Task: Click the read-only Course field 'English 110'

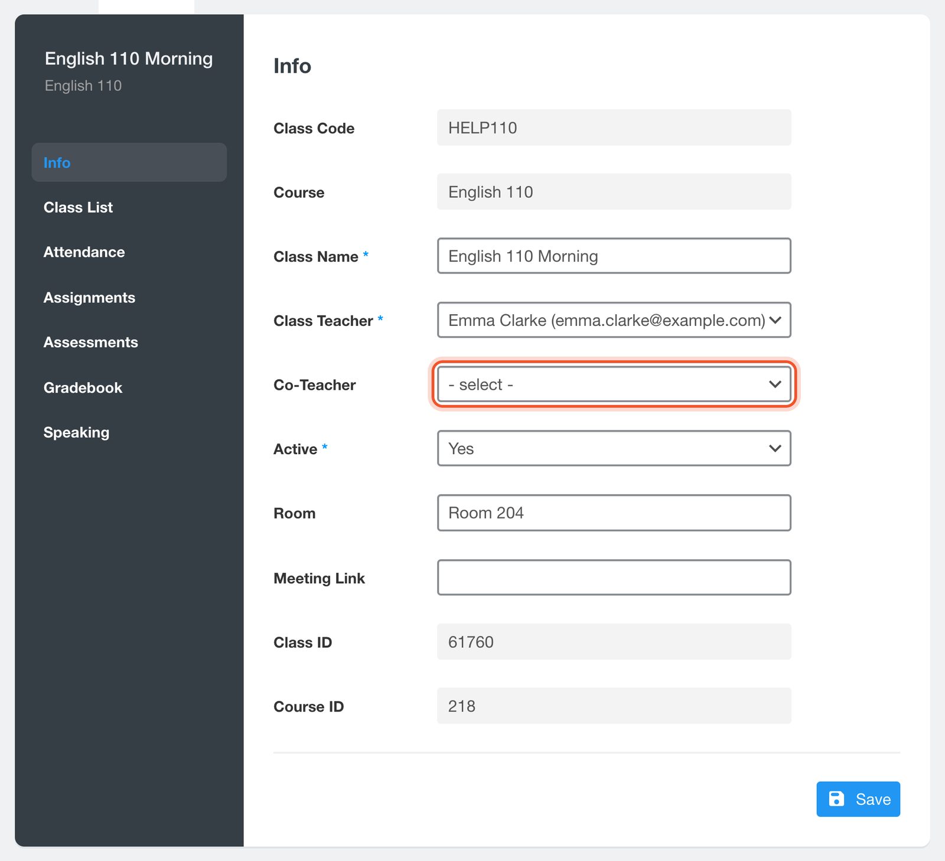Action: pyautogui.click(x=614, y=191)
